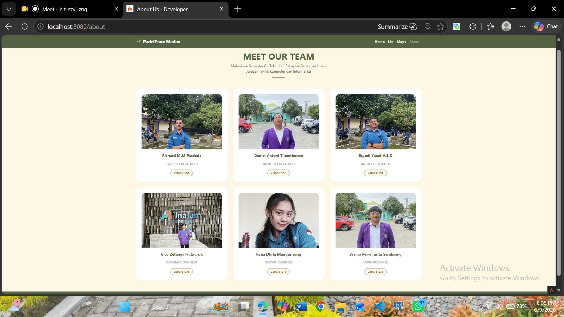Viewport: 564px width, 317px height.
Task: Show hidden system tray icons chevron
Action: coord(460,306)
